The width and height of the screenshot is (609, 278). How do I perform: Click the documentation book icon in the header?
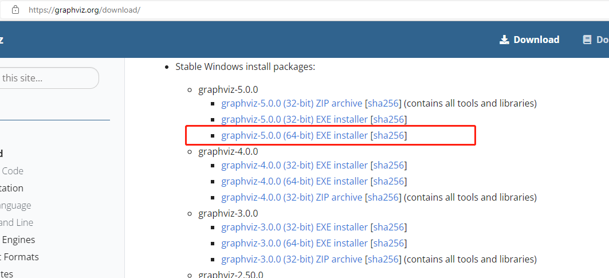[x=587, y=40]
